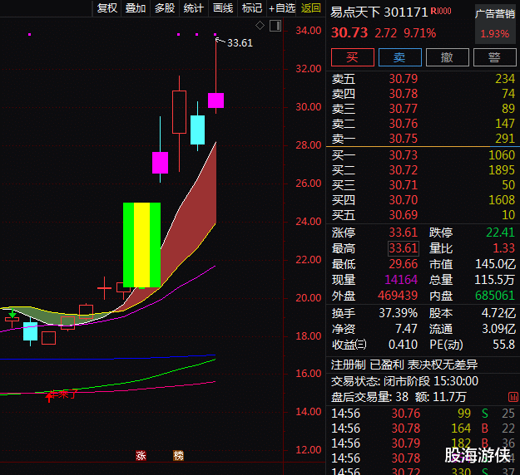This screenshot has height=475, width=520.
Task: Click the 复权 toolbar button
Action: (x=107, y=8)
